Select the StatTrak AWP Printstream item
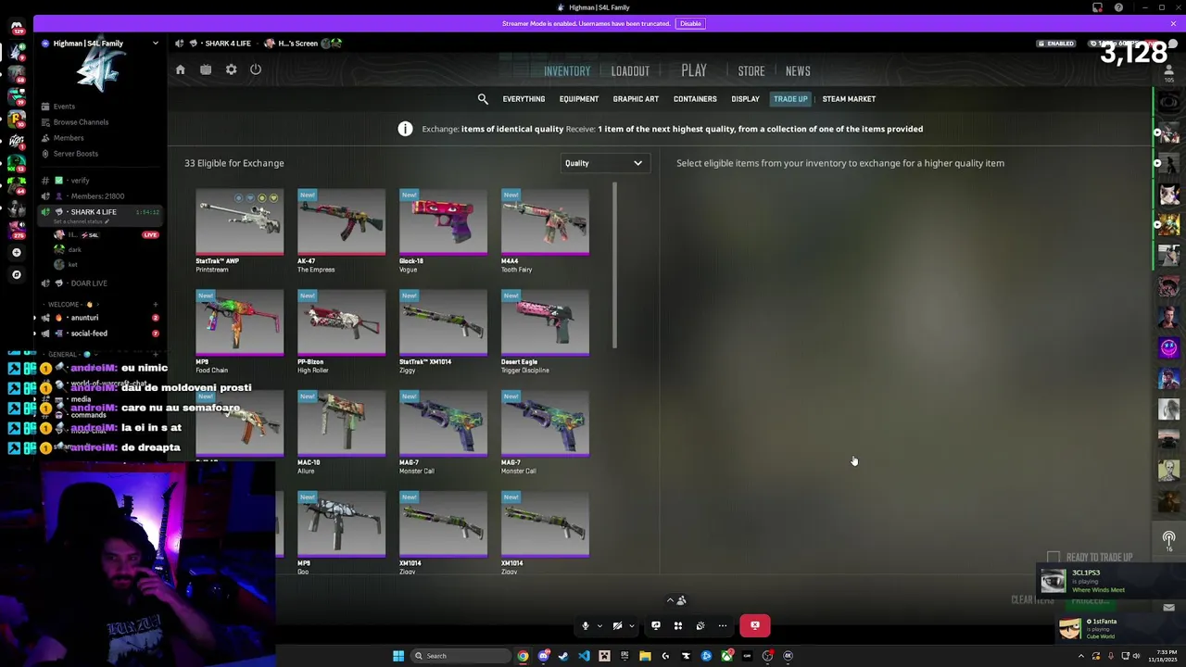Image resolution: width=1186 pixels, height=667 pixels. tap(239, 231)
